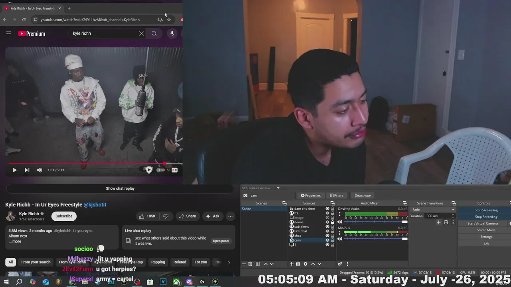Select the 'Freestyle Rap' chip

131,262
